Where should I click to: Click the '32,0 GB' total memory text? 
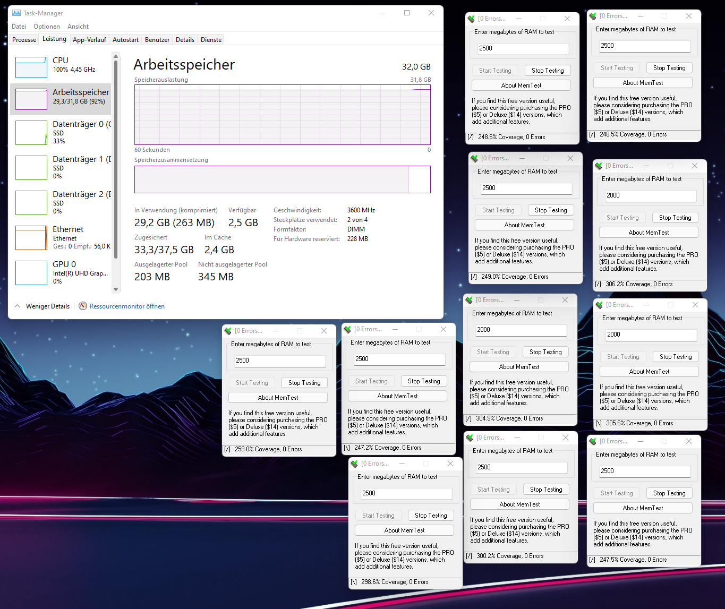416,67
